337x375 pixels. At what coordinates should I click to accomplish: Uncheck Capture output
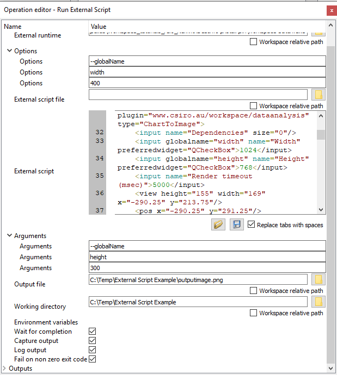[x=92, y=341]
